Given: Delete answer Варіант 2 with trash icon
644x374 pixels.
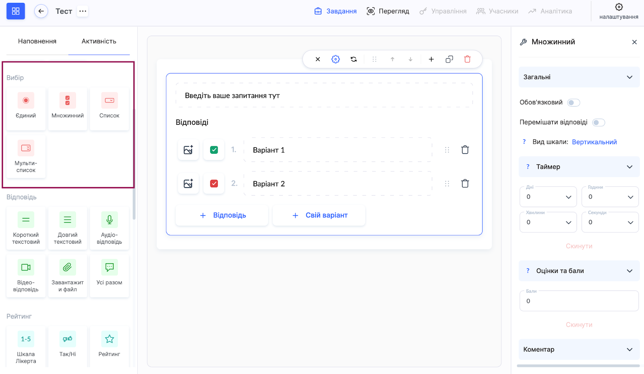Looking at the screenshot, I should [x=465, y=184].
